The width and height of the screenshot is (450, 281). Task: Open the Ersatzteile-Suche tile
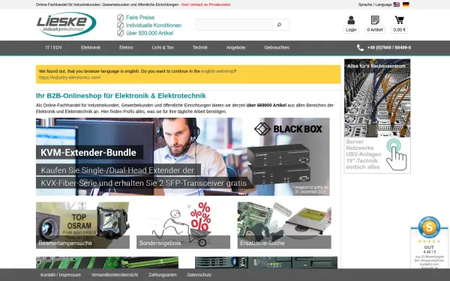tap(284, 226)
